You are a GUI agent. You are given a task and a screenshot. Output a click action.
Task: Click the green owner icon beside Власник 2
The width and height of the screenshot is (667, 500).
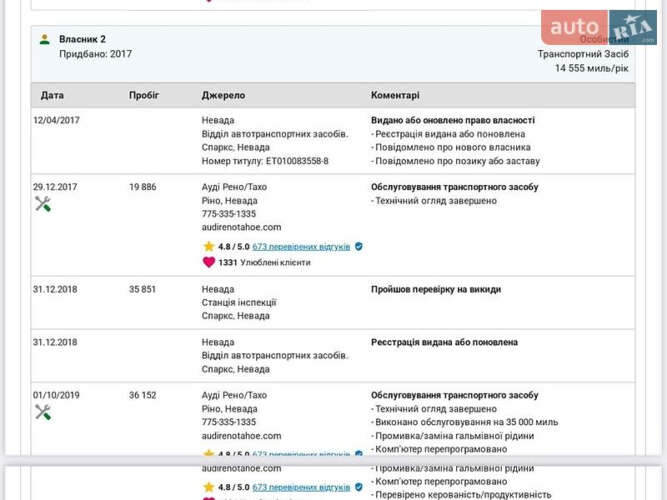[x=44, y=39]
